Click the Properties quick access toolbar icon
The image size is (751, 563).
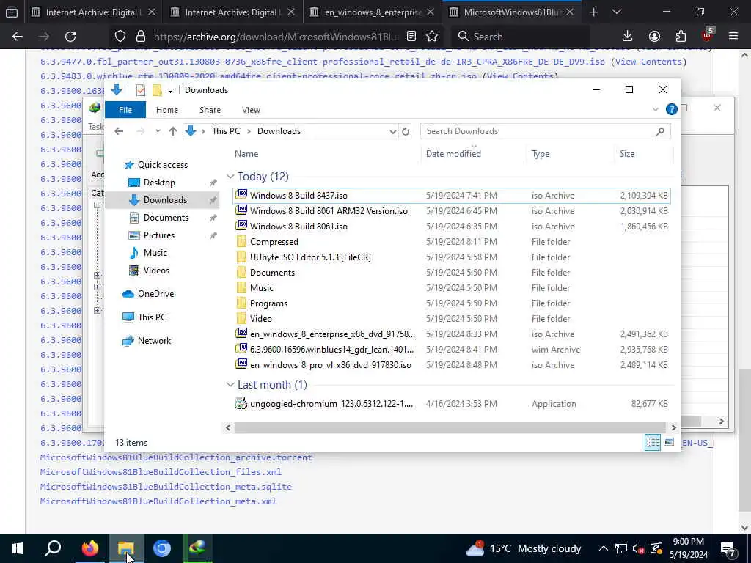140,90
